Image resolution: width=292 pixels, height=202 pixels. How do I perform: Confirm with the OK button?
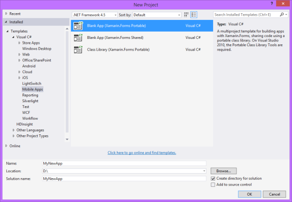click(250, 194)
